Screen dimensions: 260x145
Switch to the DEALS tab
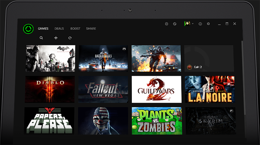pos(59,29)
